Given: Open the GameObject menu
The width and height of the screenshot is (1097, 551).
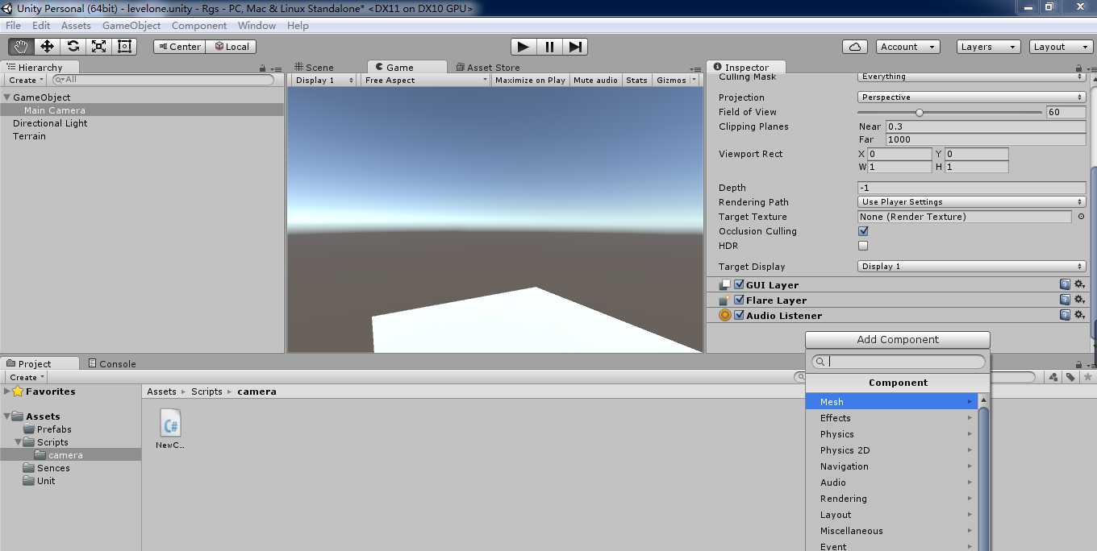Looking at the screenshot, I should pos(131,26).
